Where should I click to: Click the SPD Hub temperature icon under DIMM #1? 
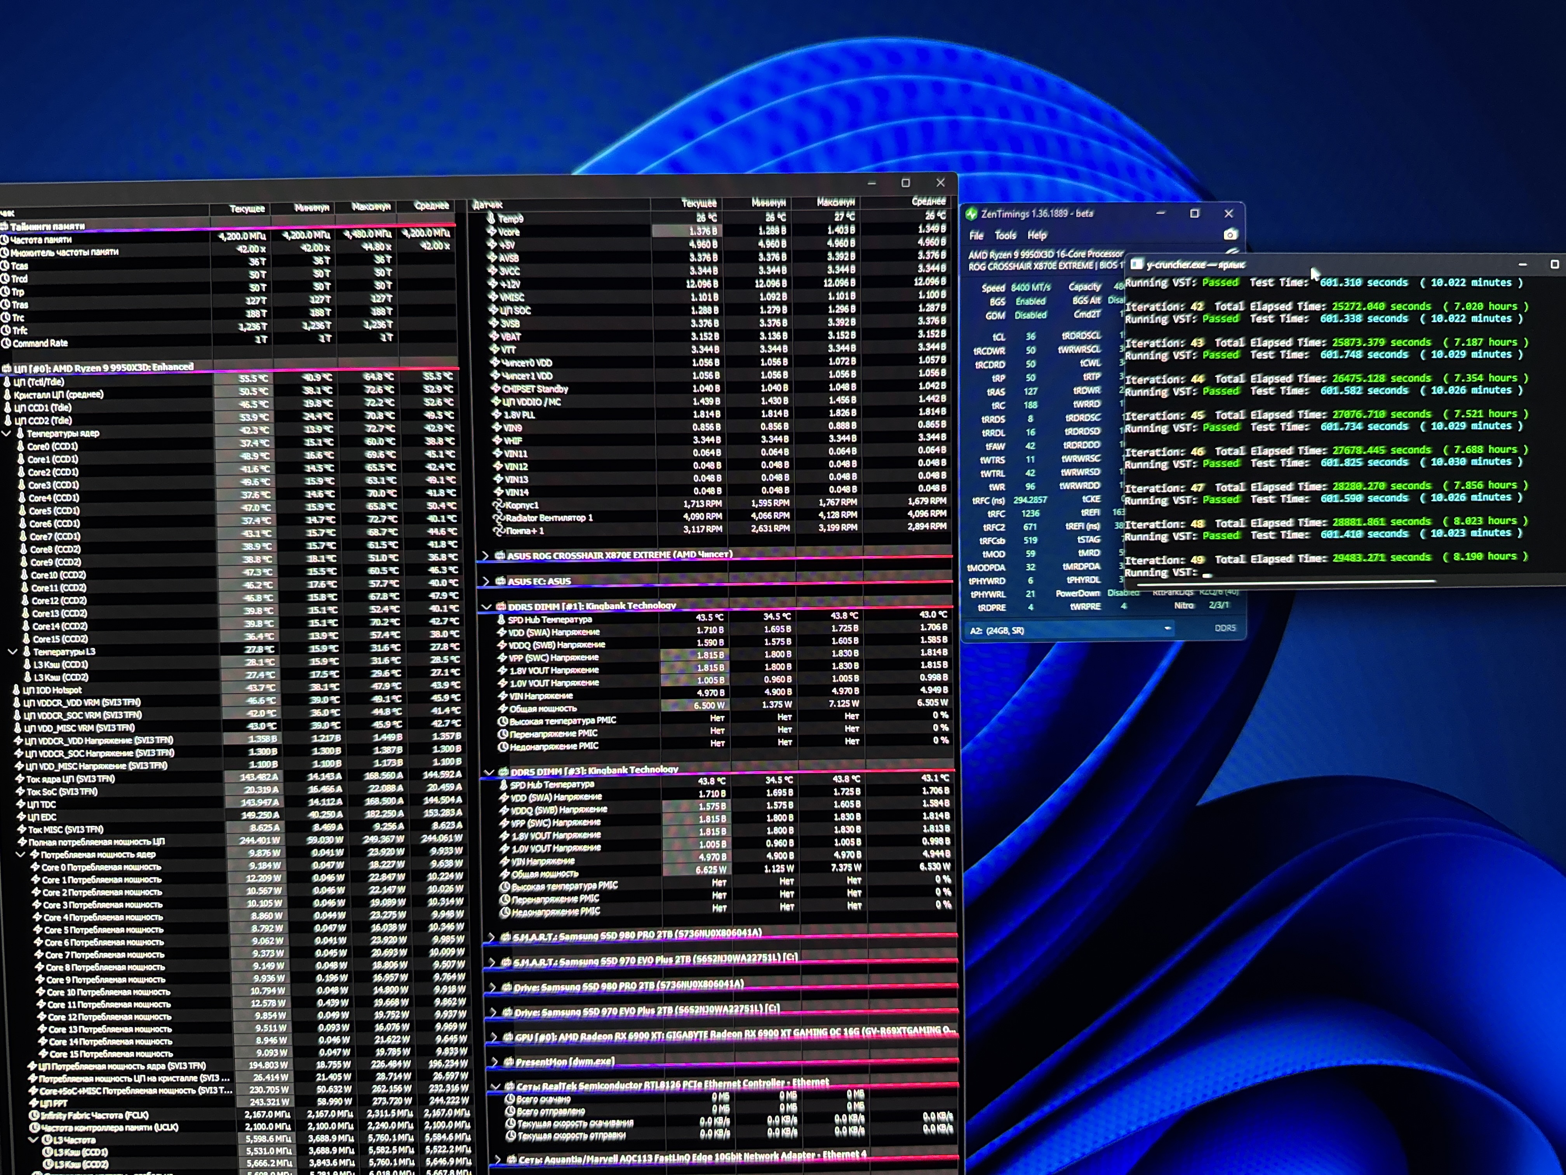click(x=501, y=619)
